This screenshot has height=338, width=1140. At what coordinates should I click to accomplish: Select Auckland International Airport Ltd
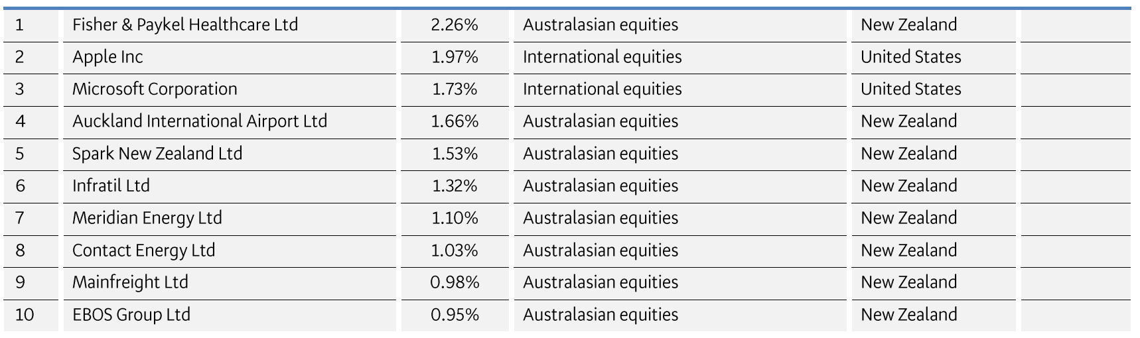199,121
